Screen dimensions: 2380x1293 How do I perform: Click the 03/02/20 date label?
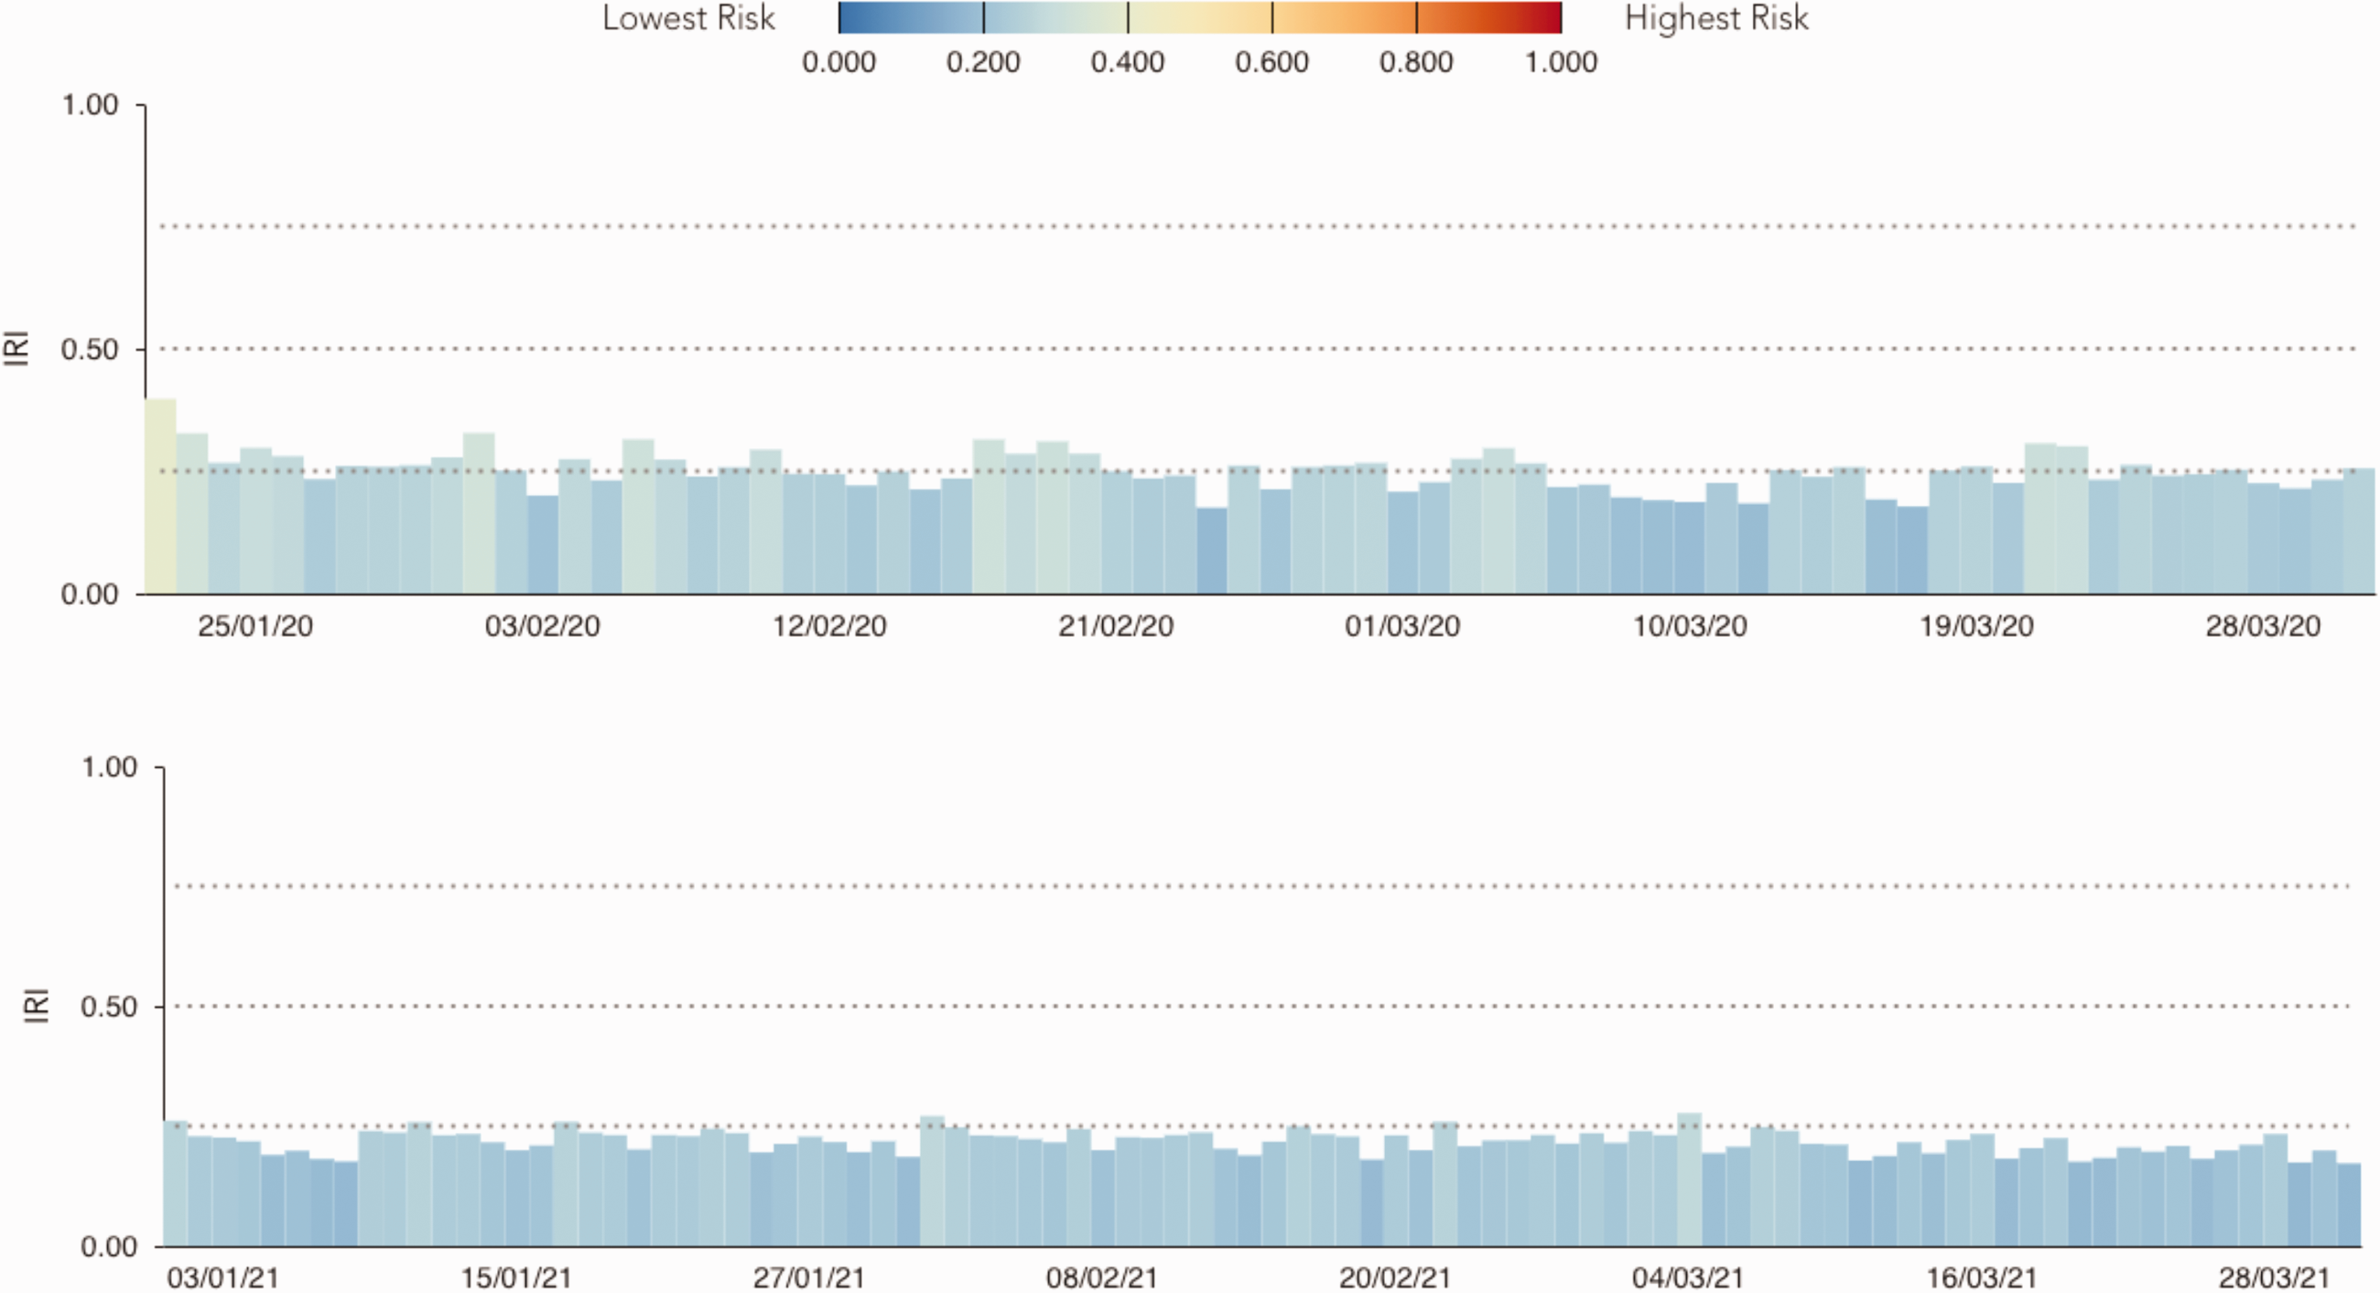pyautogui.click(x=542, y=626)
